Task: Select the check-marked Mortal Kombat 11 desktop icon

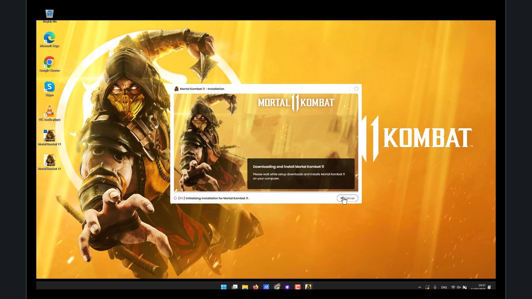Action: click(x=50, y=138)
